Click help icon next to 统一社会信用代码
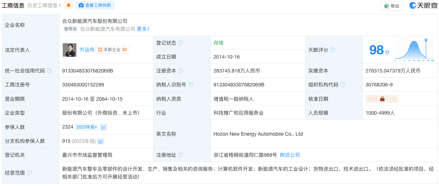439x186 pixels. [x=49, y=71]
